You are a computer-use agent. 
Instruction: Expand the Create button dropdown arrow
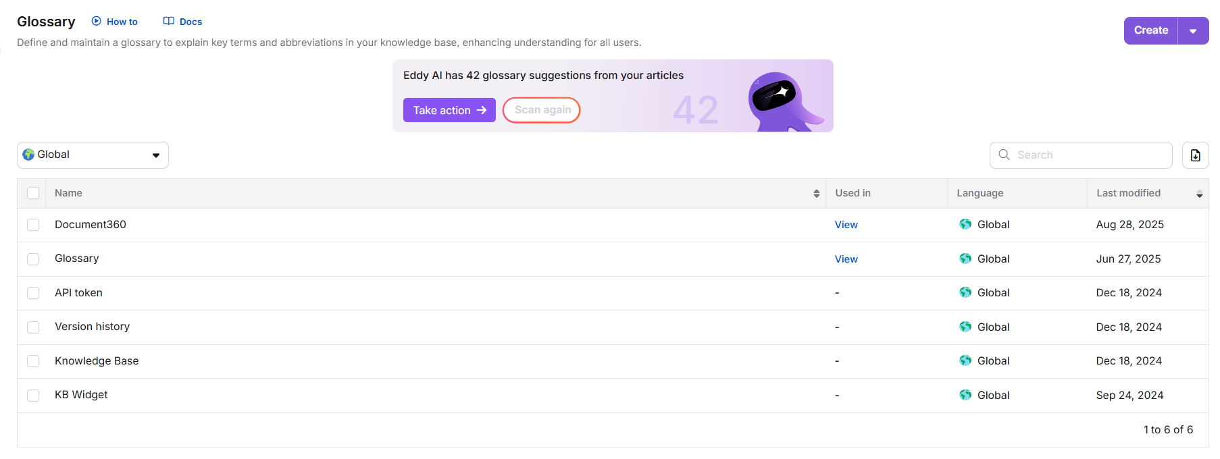1193,31
